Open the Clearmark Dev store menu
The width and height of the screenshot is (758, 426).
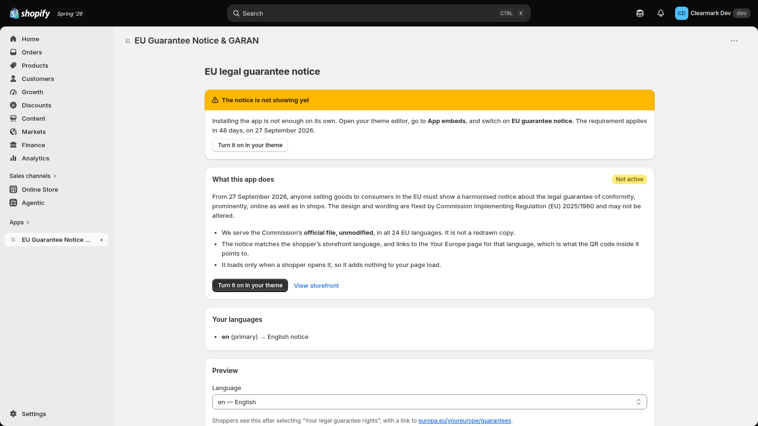click(712, 13)
